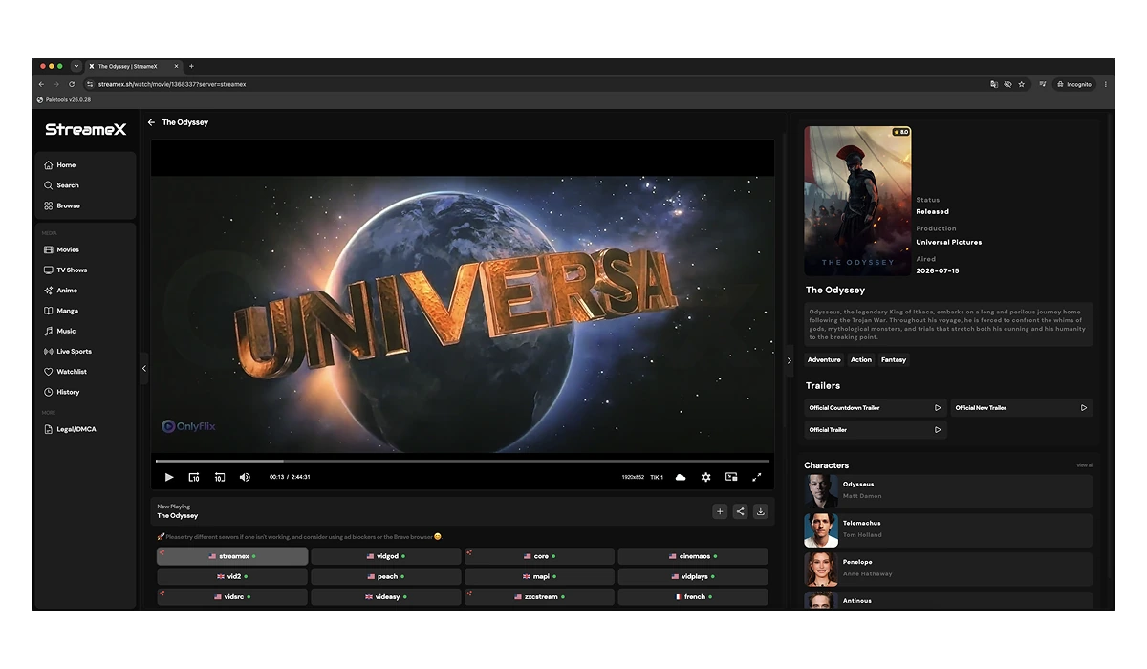The height and width of the screenshot is (669, 1147).
Task: Switch to cinemaos server
Action: pos(693,556)
